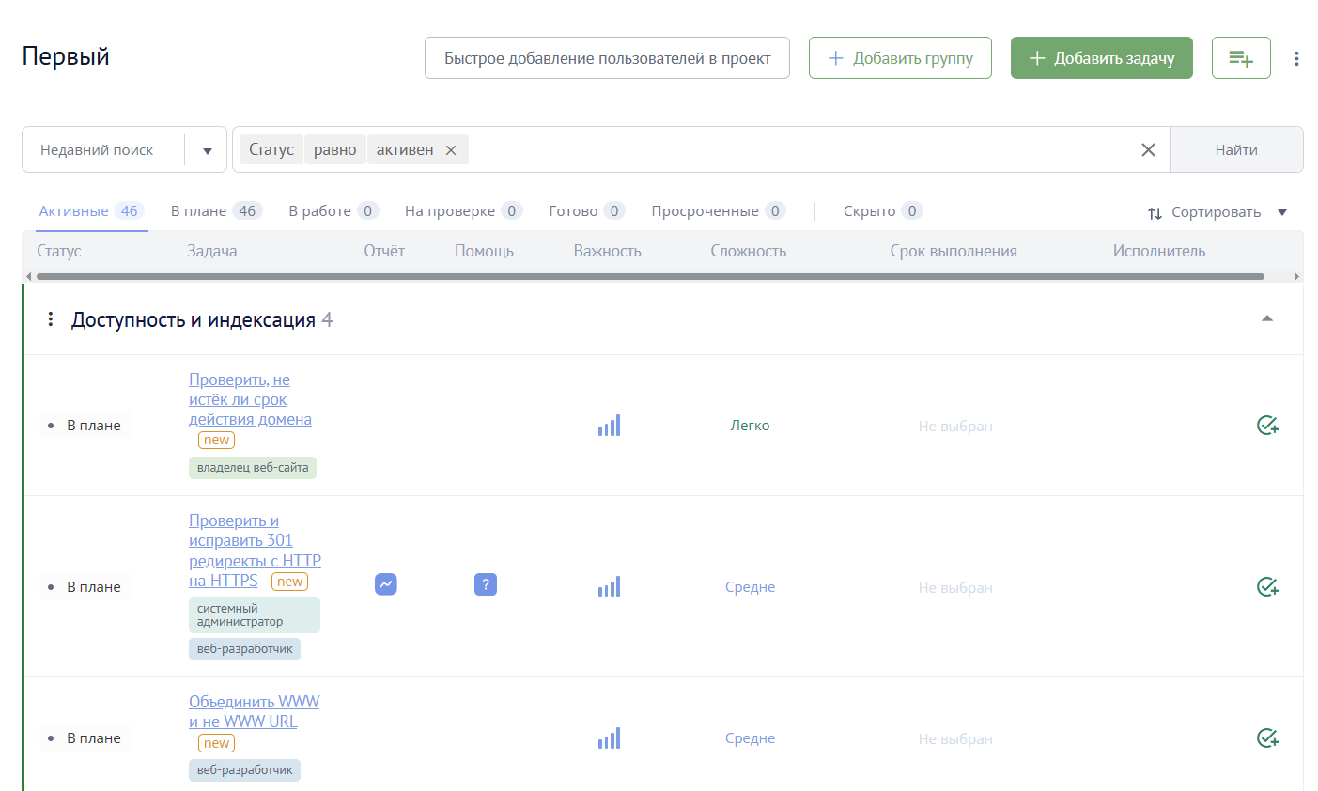Click the Найти search button
The height and width of the screenshot is (791, 1318).
pos(1236,150)
